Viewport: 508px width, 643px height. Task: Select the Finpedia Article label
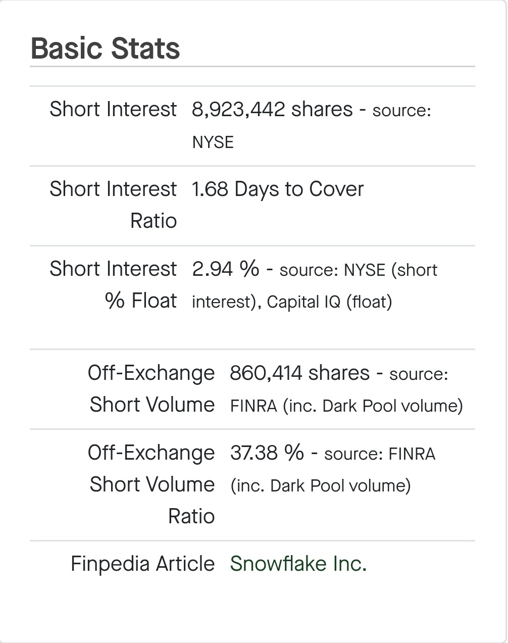[x=142, y=564]
